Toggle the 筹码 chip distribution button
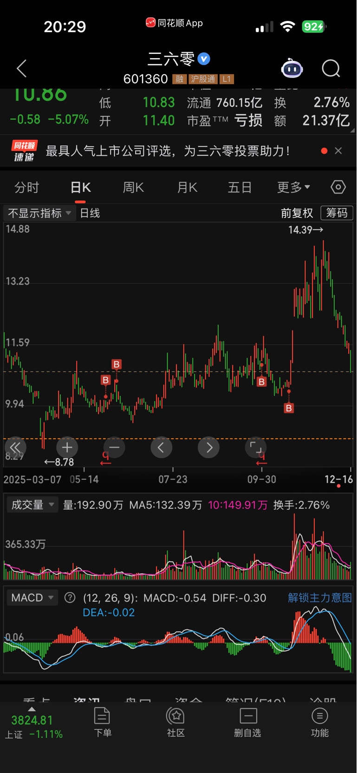This screenshot has height=773, width=357. (337, 213)
